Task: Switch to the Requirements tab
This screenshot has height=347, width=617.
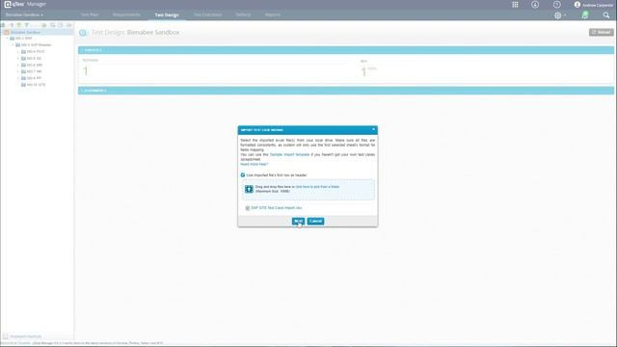Action: point(126,15)
